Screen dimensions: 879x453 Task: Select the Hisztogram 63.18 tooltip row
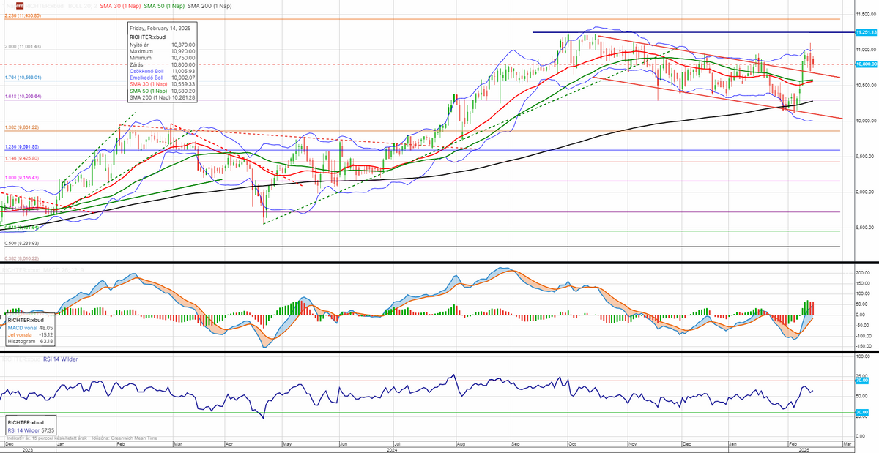(x=30, y=341)
